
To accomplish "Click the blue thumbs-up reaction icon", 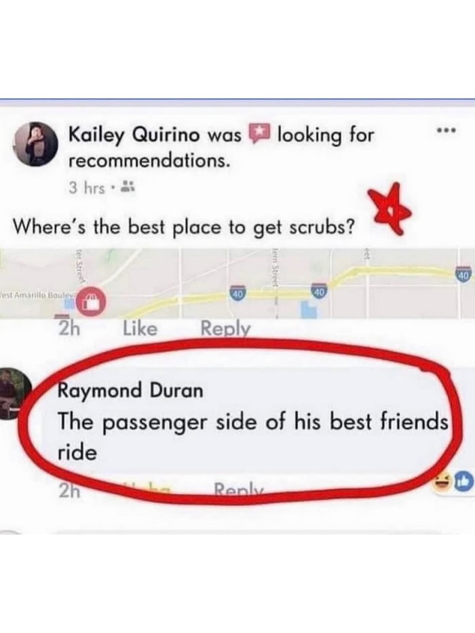I will (x=465, y=482).
